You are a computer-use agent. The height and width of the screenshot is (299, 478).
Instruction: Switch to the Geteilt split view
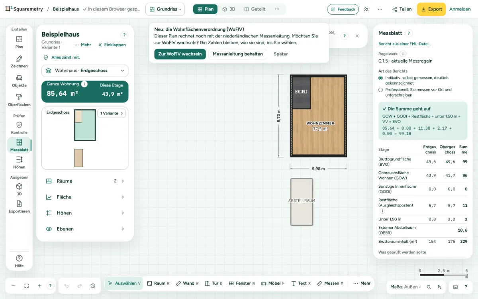pos(255,9)
